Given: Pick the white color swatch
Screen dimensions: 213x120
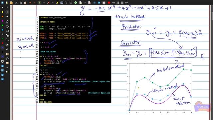Looking at the screenshot, I should (2, 8).
